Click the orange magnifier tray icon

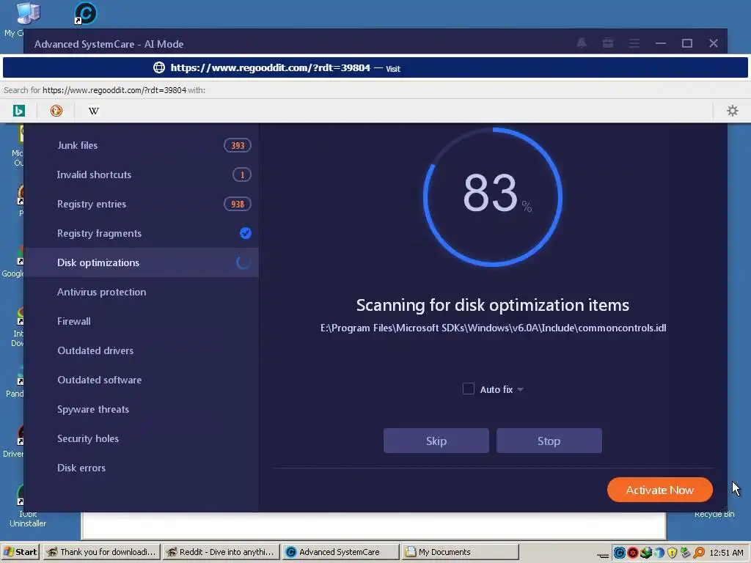point(699,553)
